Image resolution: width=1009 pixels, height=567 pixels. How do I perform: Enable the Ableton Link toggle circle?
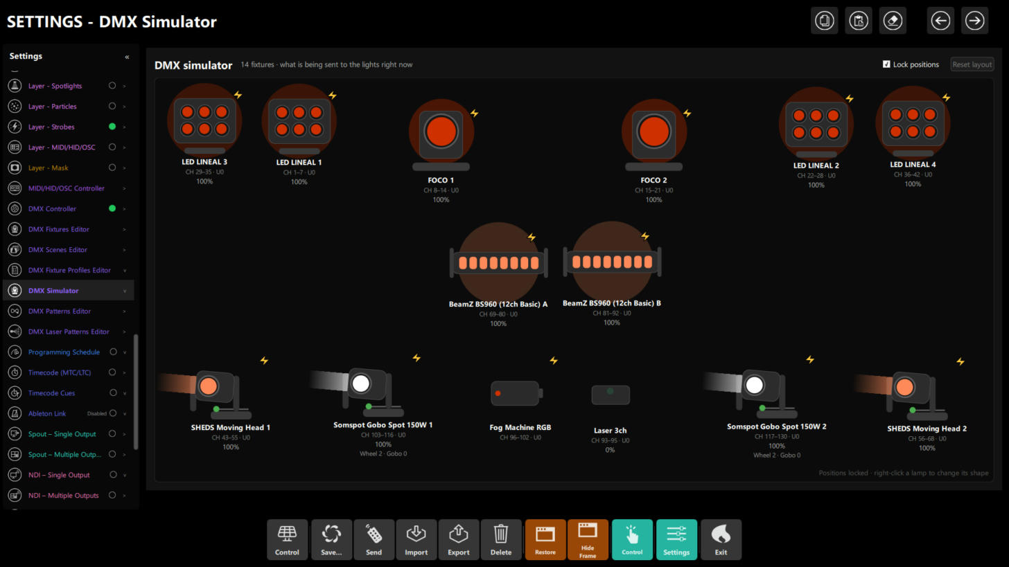(113, 413)
